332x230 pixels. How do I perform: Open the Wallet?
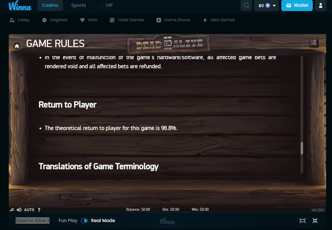tap(297, 5)
